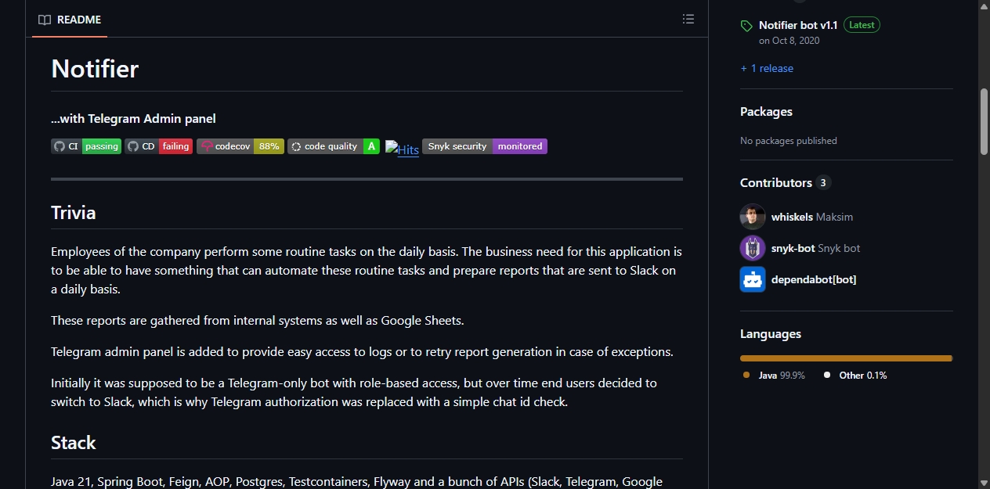Select the Java 99.9% language entry

774,376
